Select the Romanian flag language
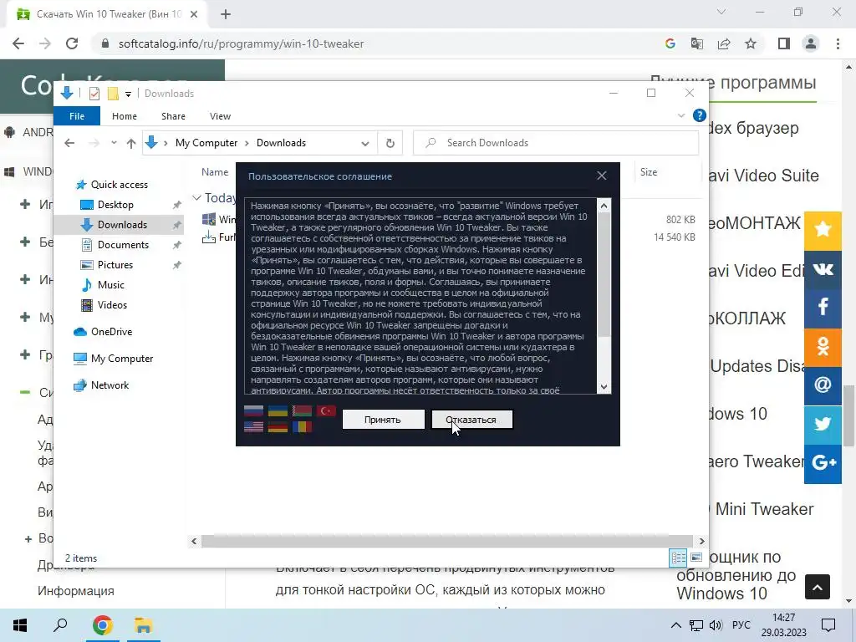 pyautogui.click(x=302, y=426)
